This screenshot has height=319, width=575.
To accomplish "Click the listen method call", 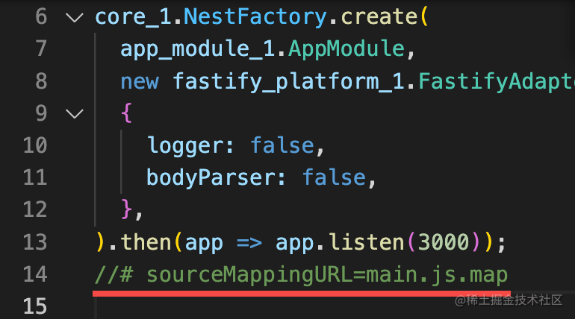I will pyautogui.click(x=367, y=242).
